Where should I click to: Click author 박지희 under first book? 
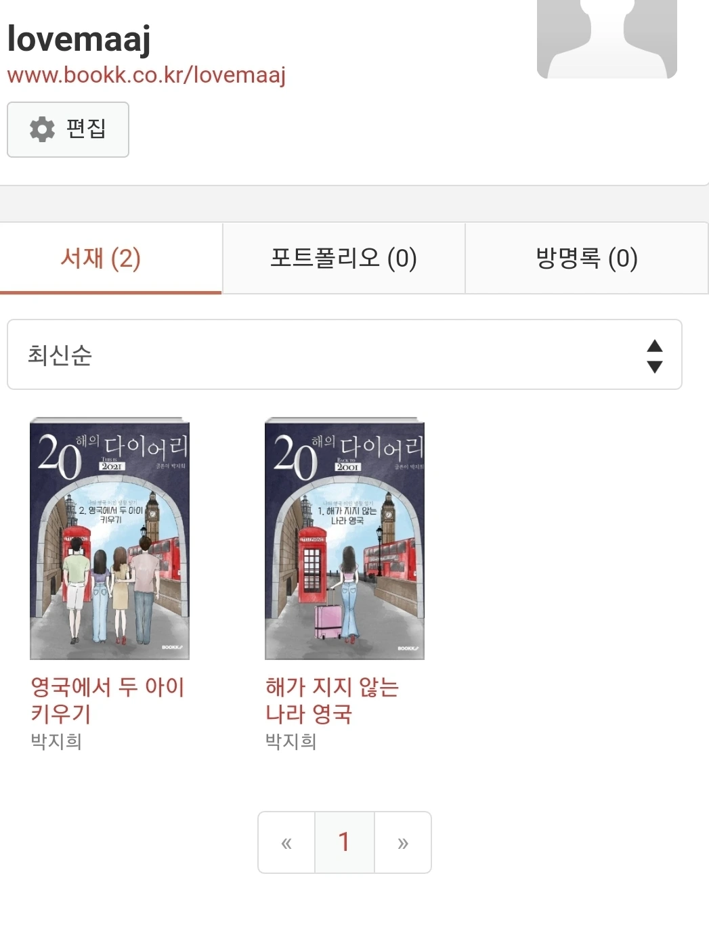(56, 741)
